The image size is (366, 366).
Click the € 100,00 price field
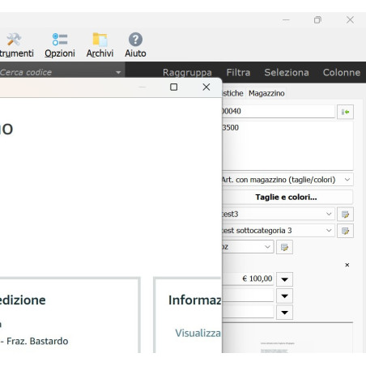coord(248,279)
